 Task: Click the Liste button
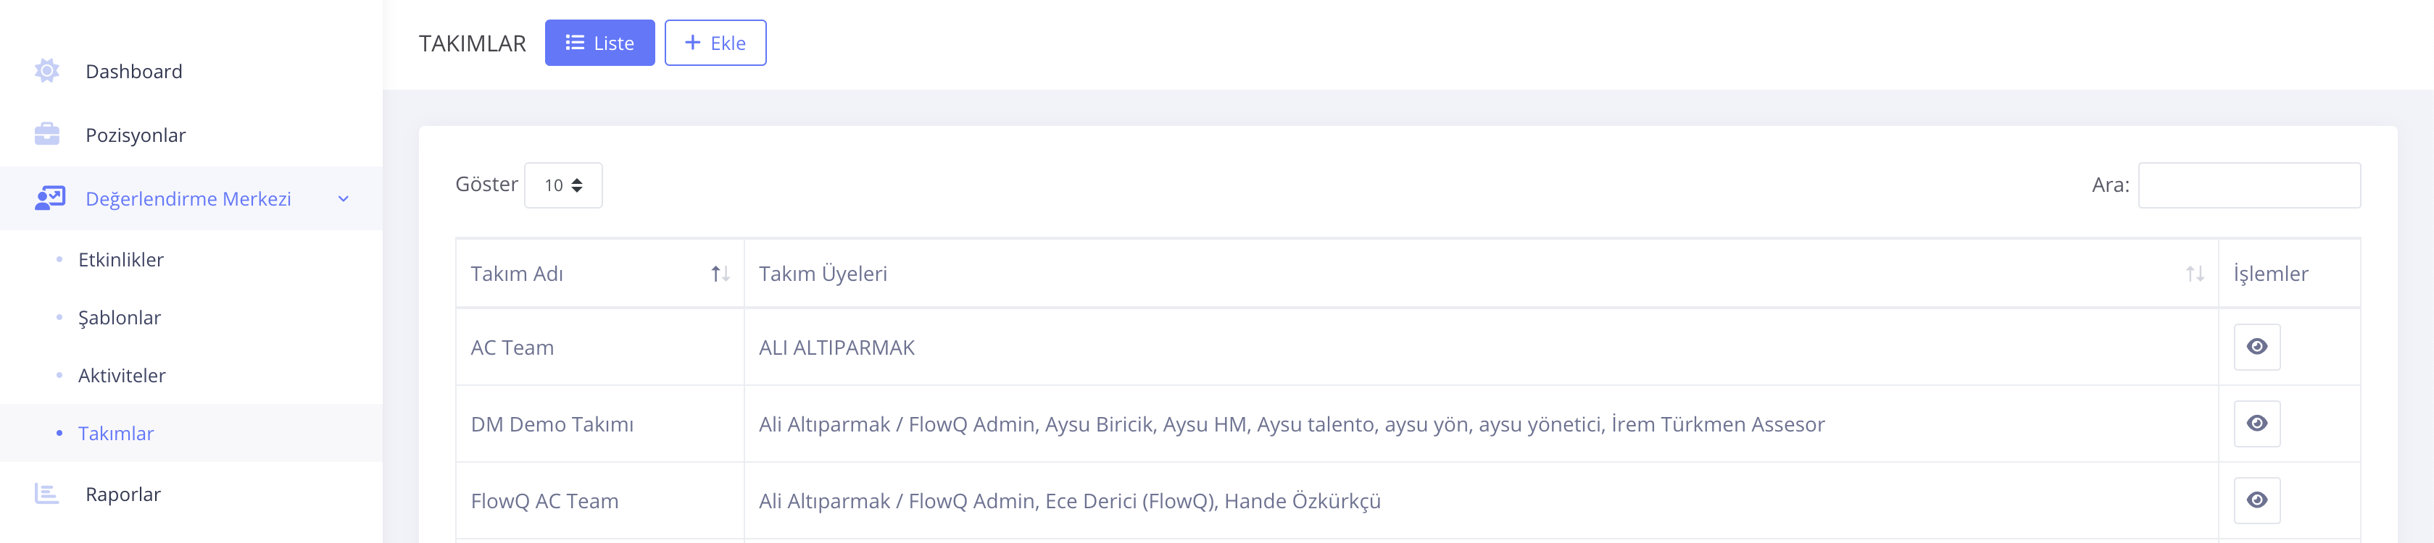599,43
